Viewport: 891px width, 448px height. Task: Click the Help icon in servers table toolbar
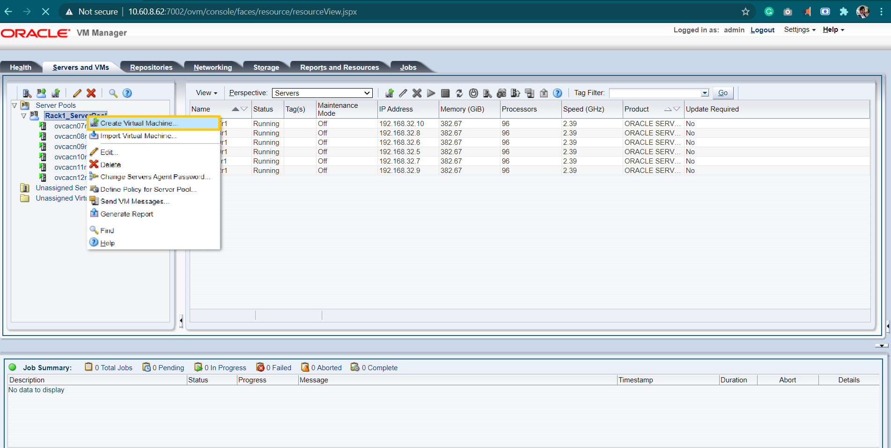point(557,93)
